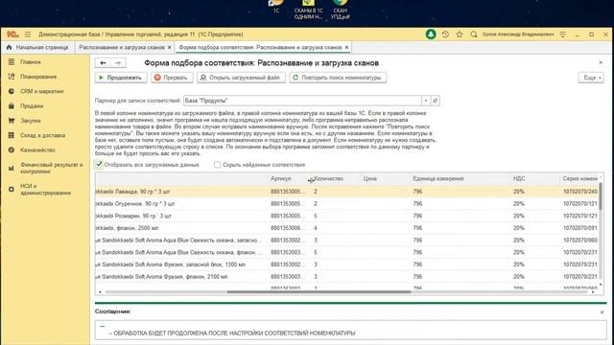This screenshot has height=345, width=614.
Task: Click the vertical scrollbar thumb of the table
Action: (x=601, y=195)
